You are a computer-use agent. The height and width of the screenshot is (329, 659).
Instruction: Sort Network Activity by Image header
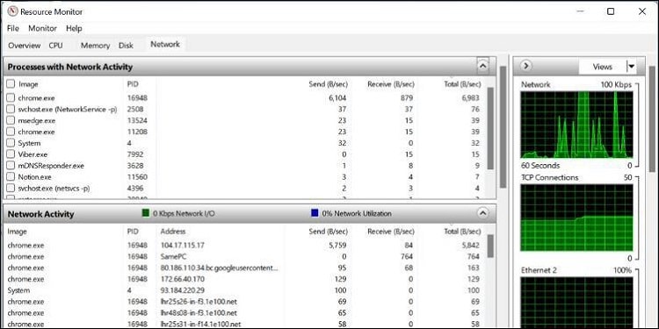(x=18, y=232)
